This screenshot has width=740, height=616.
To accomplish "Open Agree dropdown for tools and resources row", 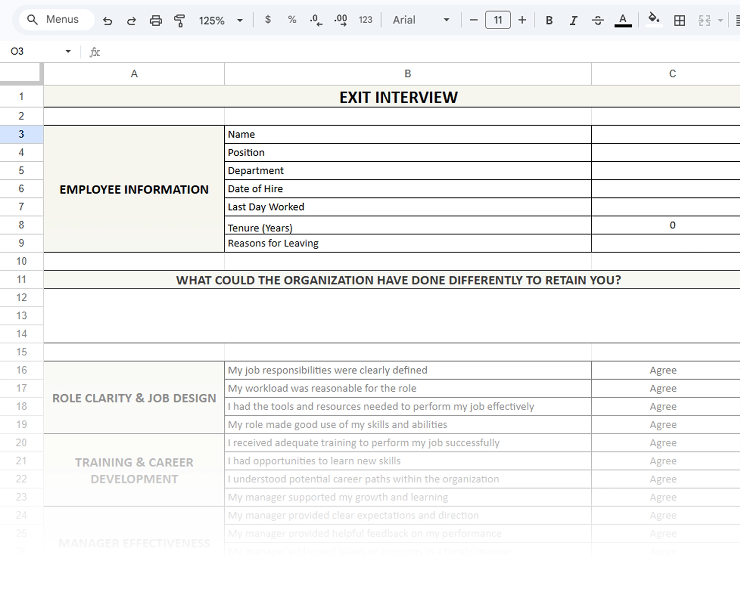I will click(666, 407).
